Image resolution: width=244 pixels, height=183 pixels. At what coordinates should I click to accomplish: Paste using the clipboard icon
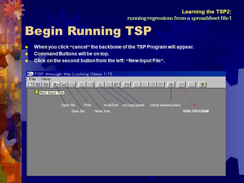(116, 84)
